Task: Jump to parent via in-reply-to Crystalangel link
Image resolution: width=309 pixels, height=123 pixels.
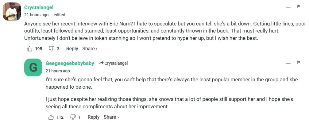Action: pyautogui.click(x=113, y=63)
